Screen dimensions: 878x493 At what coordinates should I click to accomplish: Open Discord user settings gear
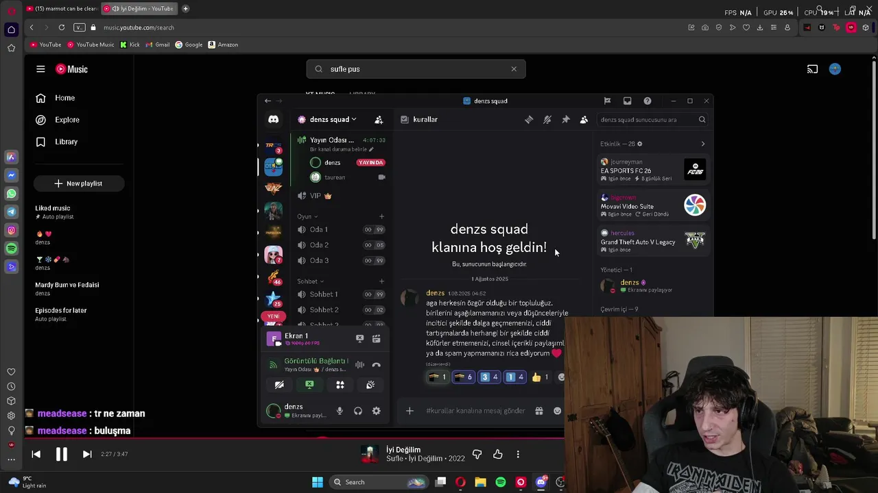click(376, 411)
